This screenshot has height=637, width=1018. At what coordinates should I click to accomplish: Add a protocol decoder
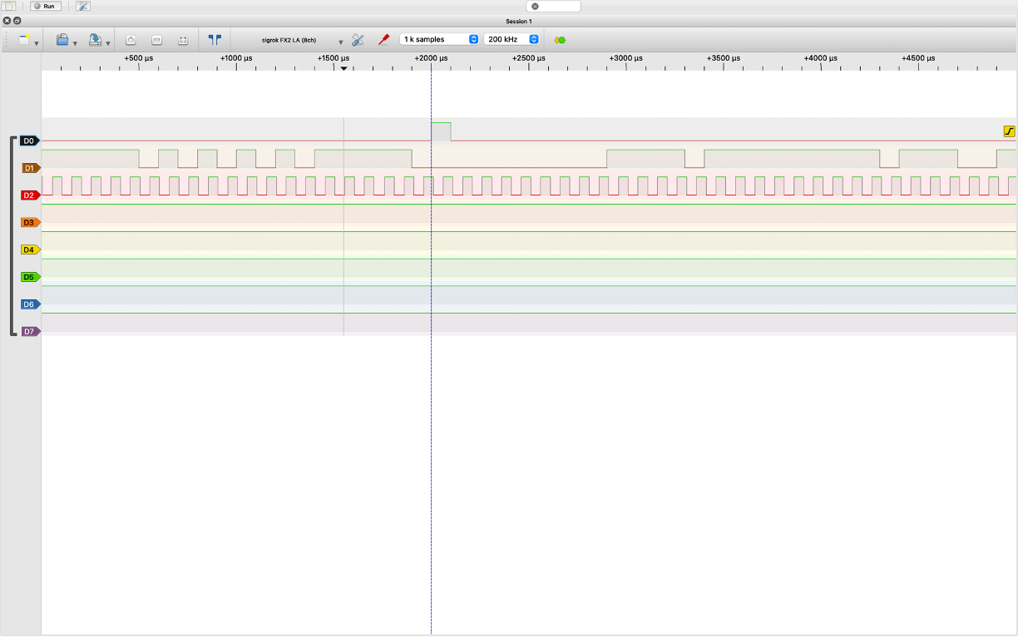click(x=560, y=39)
